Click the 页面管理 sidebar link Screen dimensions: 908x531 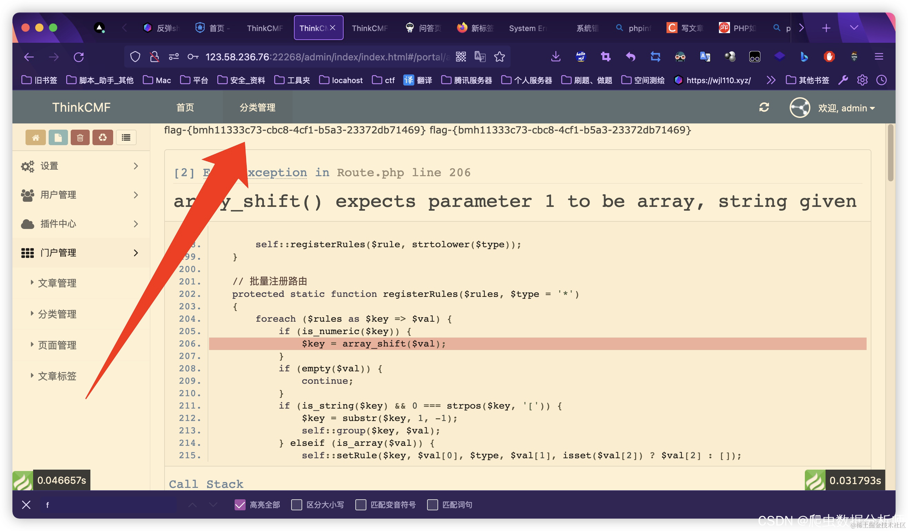pyautogui.click(x=57, y=345)
